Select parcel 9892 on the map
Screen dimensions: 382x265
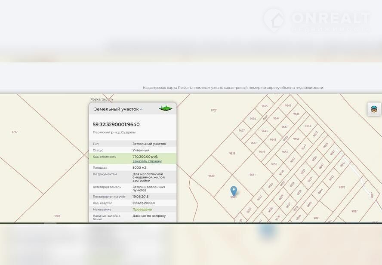click(342, 187)
